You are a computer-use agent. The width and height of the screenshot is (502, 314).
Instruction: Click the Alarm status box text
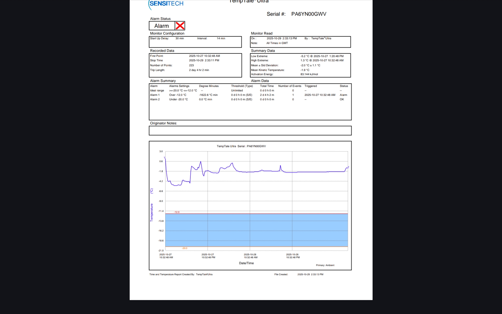(162, 26)
